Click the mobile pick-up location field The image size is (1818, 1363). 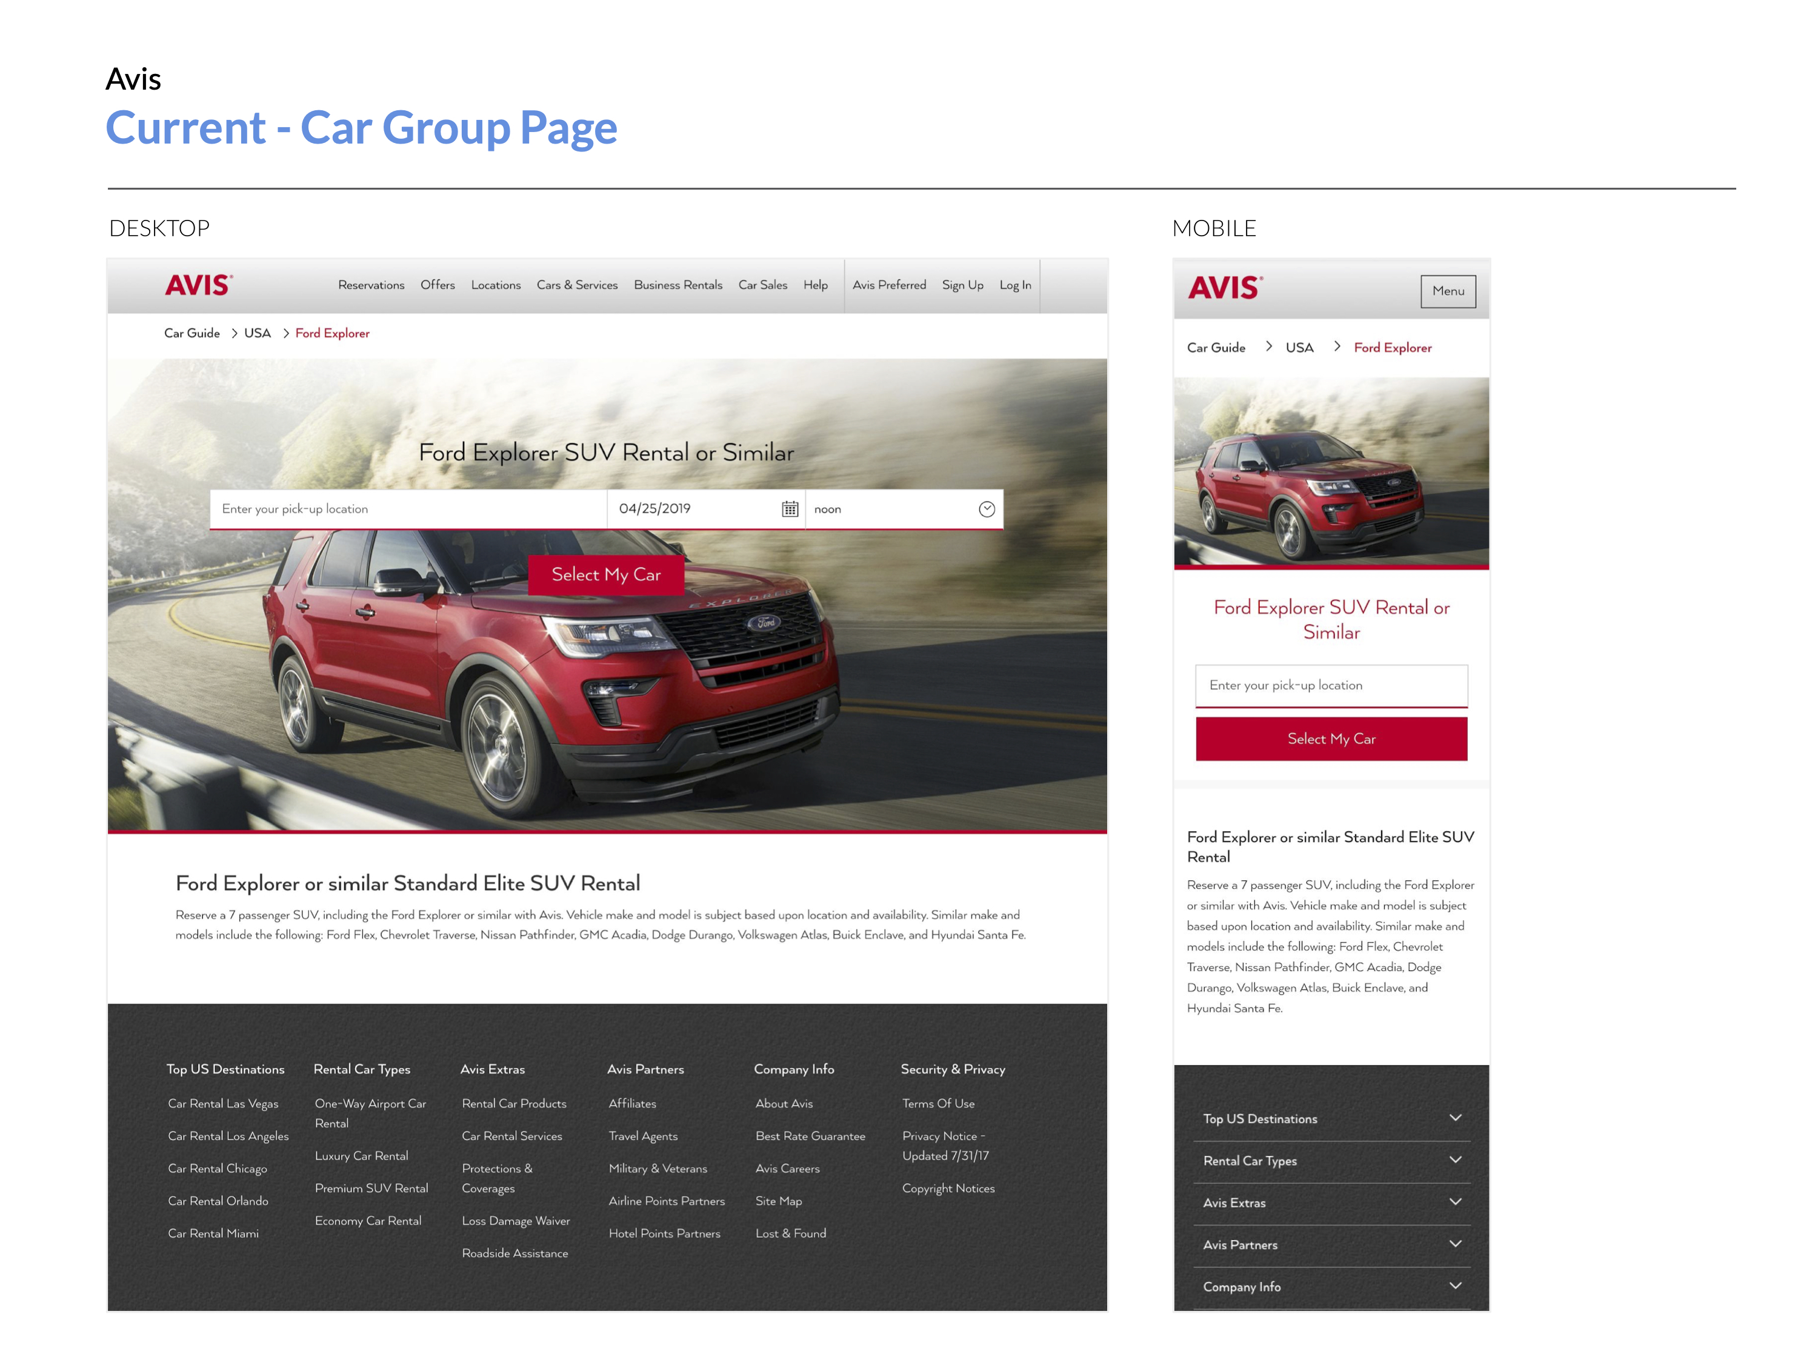point(1331,685)
